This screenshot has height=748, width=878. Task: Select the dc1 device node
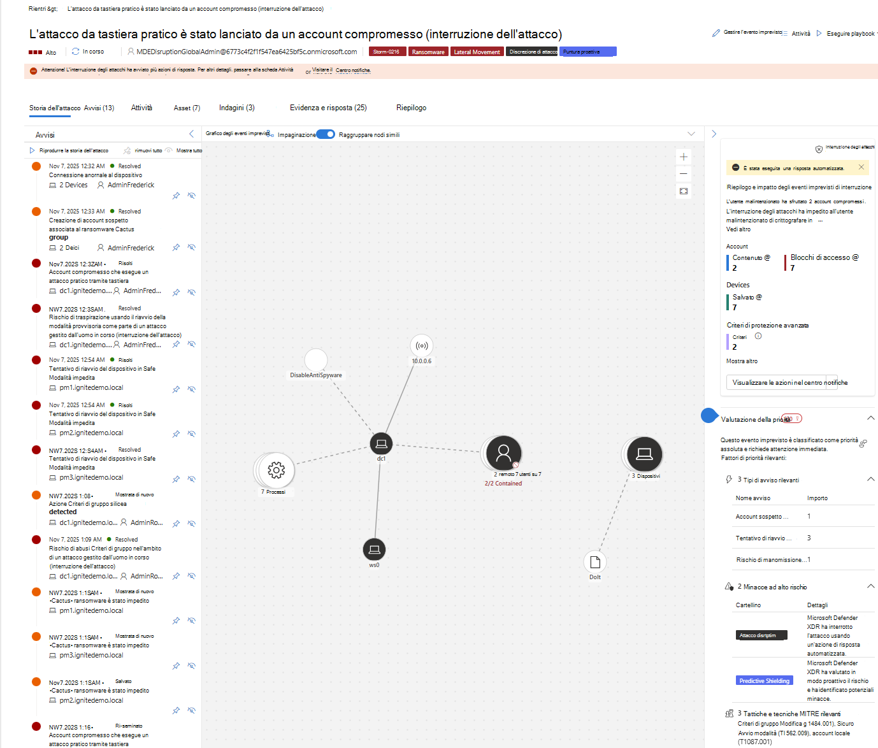[x=381, y=443]
